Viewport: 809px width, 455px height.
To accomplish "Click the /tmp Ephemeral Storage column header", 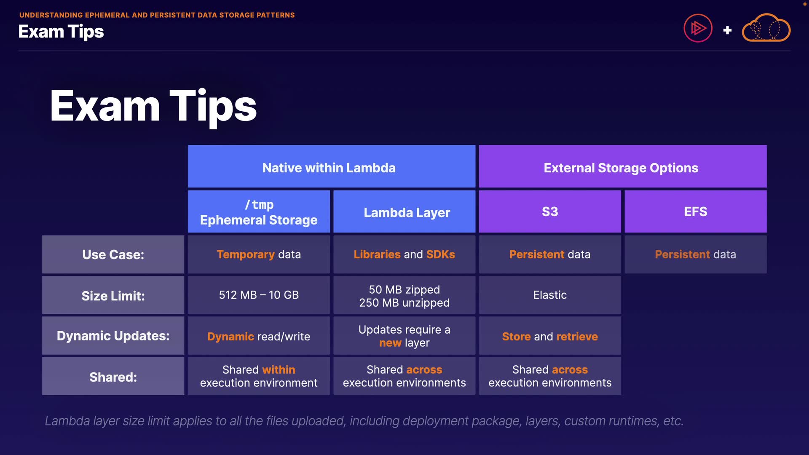I will point(259,211).
